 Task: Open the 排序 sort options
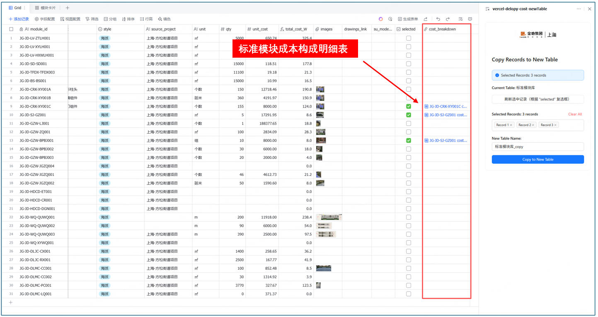(128, 19)
